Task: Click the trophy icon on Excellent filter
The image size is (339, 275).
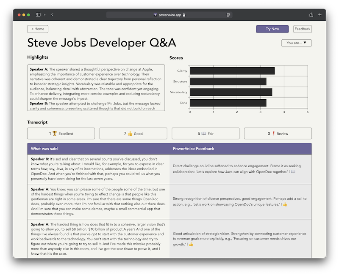Action: coord(55,133)
